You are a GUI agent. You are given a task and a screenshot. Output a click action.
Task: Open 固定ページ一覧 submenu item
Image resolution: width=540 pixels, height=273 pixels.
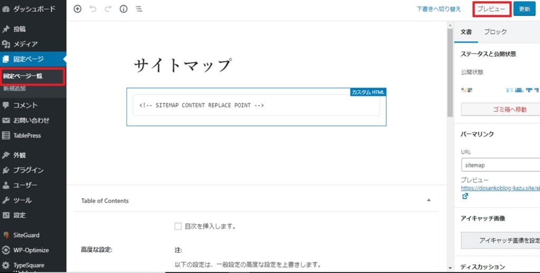pyautogui.click(x=23, y=76)
